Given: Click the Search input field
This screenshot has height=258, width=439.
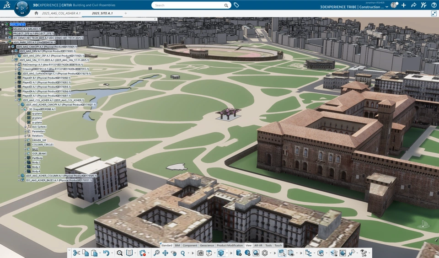Looking at the screenshot, I should click(191, 5).
